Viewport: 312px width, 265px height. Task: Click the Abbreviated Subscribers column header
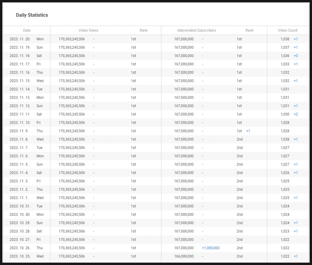click(x=197, y=30)
